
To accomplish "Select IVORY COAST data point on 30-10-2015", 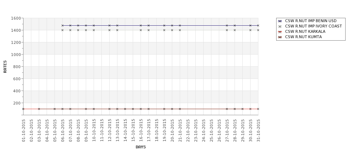I will point(250,30).
